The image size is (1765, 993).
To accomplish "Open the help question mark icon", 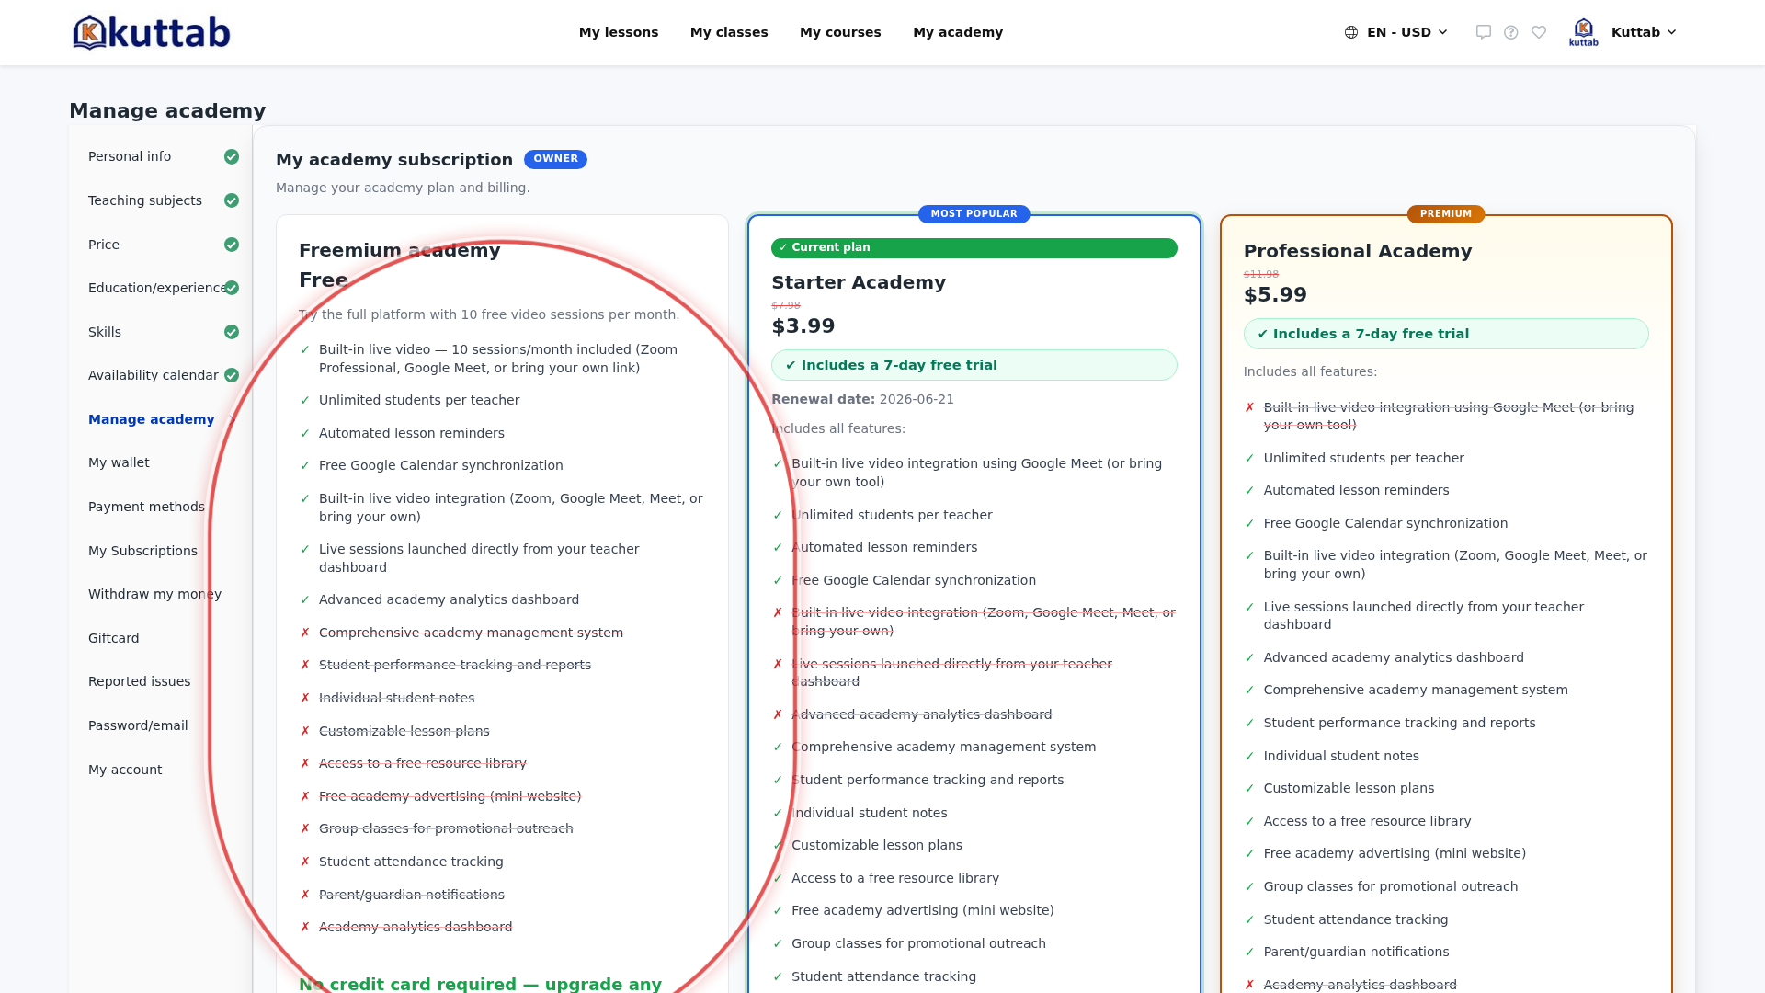I will click(1510, 32).
